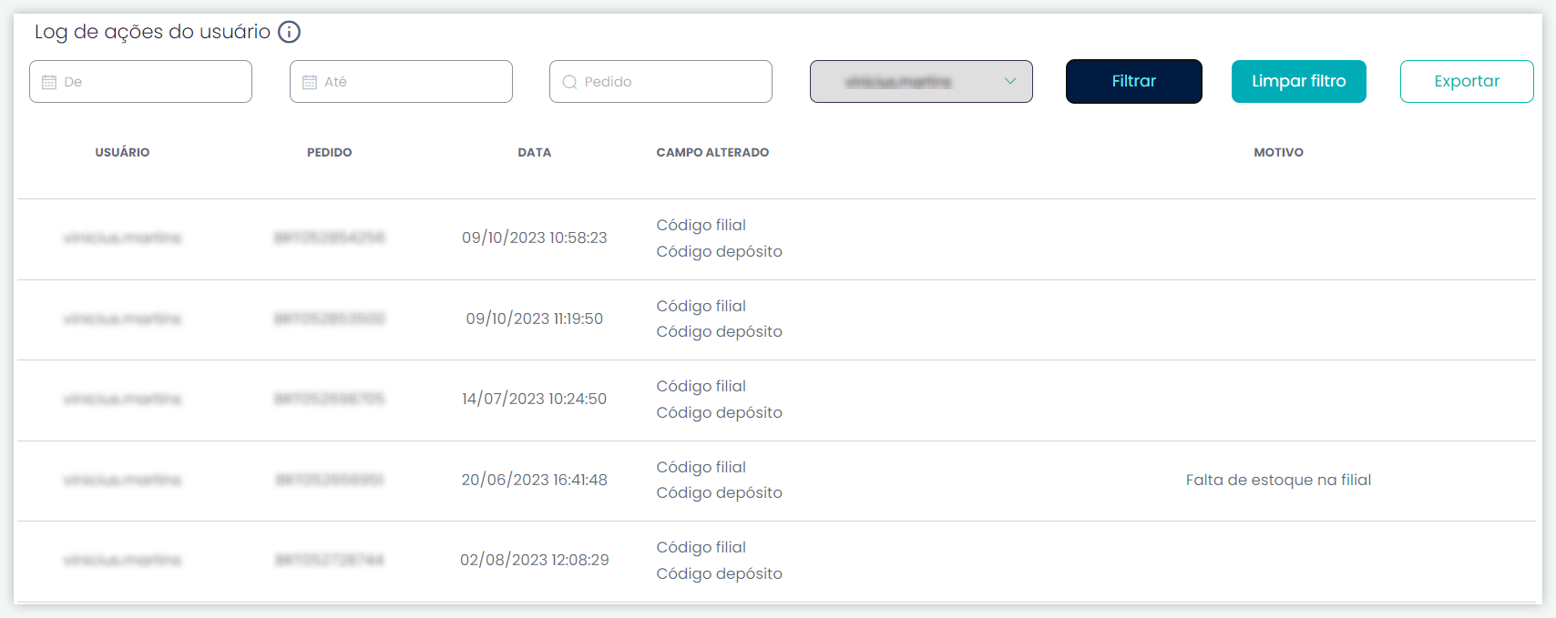This screenshot has width=1556, height=618.
Task: Click the reason Falta de estoque na filial
Action: (1278, 480)
